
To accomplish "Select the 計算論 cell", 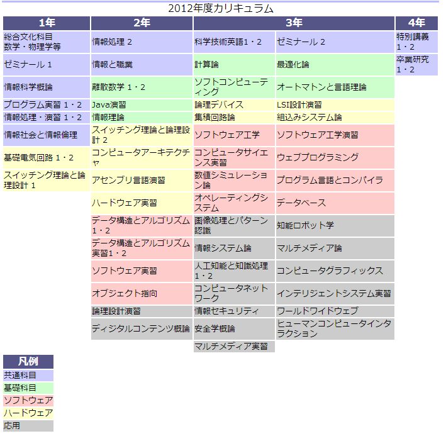I will click(234, 65).
